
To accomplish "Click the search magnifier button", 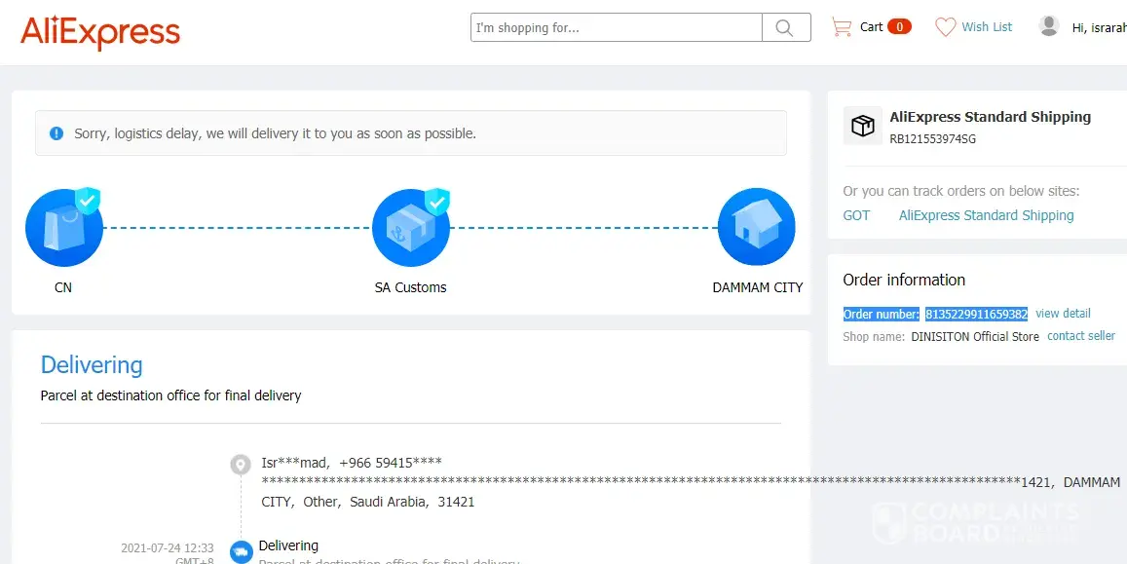I will (786, 27).
